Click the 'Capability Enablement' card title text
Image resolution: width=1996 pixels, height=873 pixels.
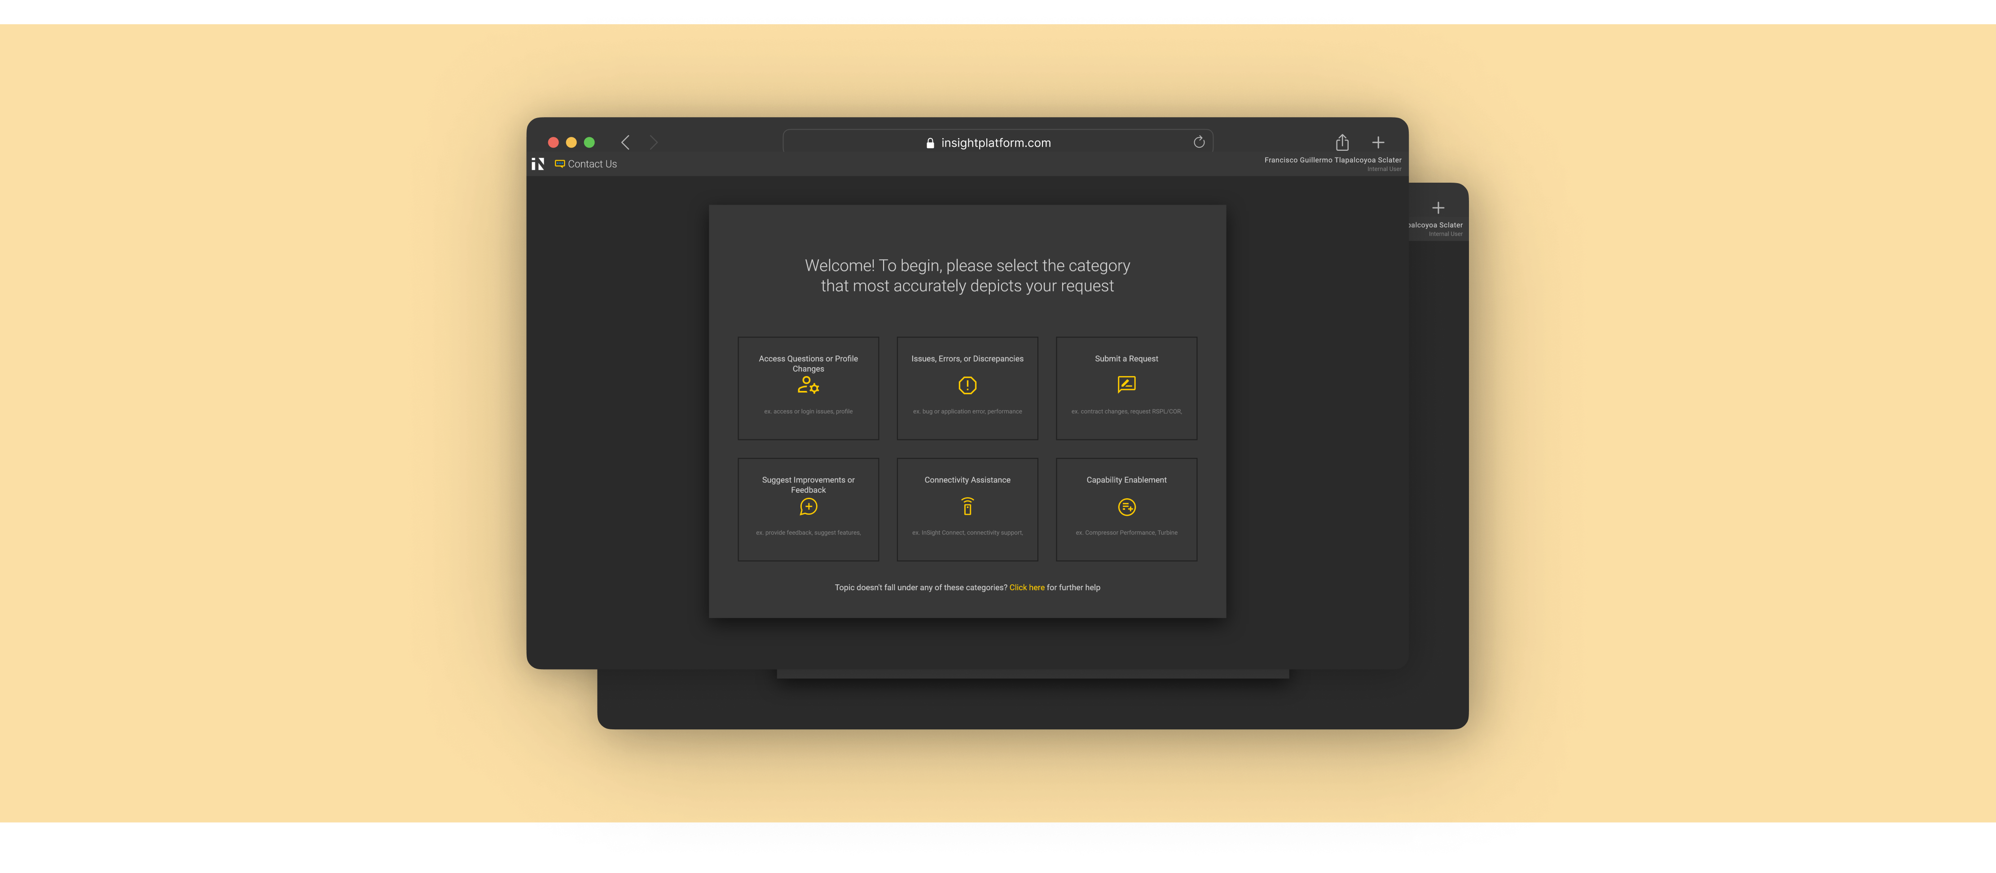click(x=1126, y=480)
